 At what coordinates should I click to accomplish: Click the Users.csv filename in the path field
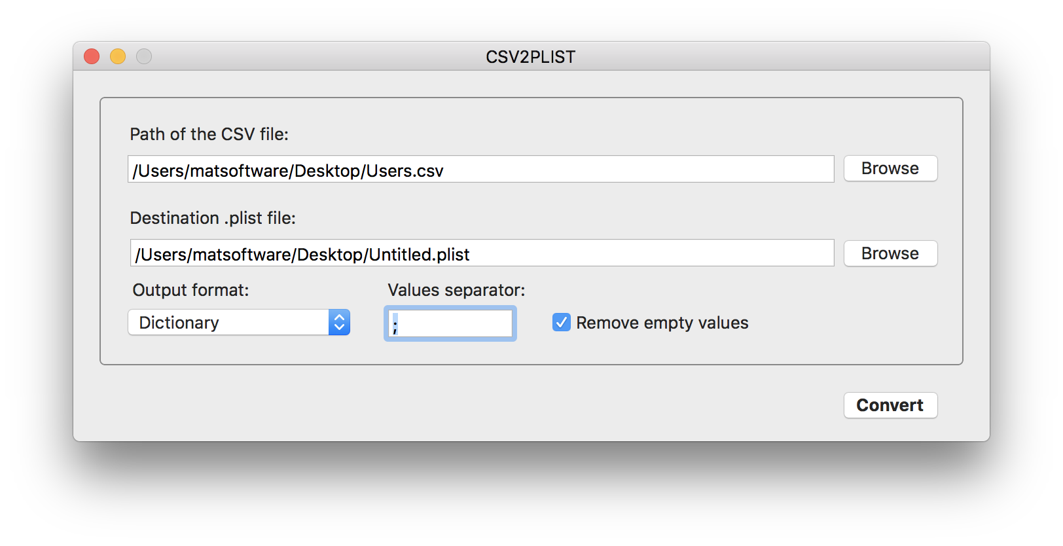pyautogui.click(x=405, y=171)
